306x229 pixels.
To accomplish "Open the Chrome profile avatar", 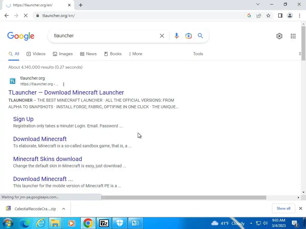I will point(290,16).
